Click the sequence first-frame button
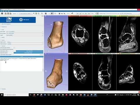The height and width of the screenshot is (105, 140). pos(78,13)
